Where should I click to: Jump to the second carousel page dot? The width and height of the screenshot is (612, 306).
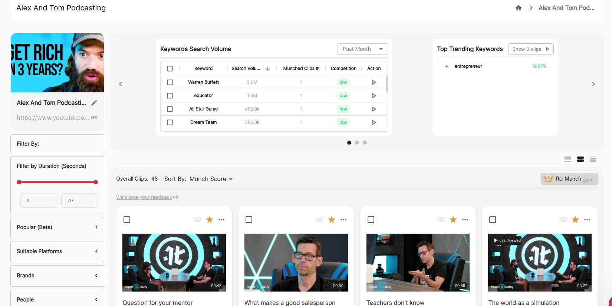[357, 142]
